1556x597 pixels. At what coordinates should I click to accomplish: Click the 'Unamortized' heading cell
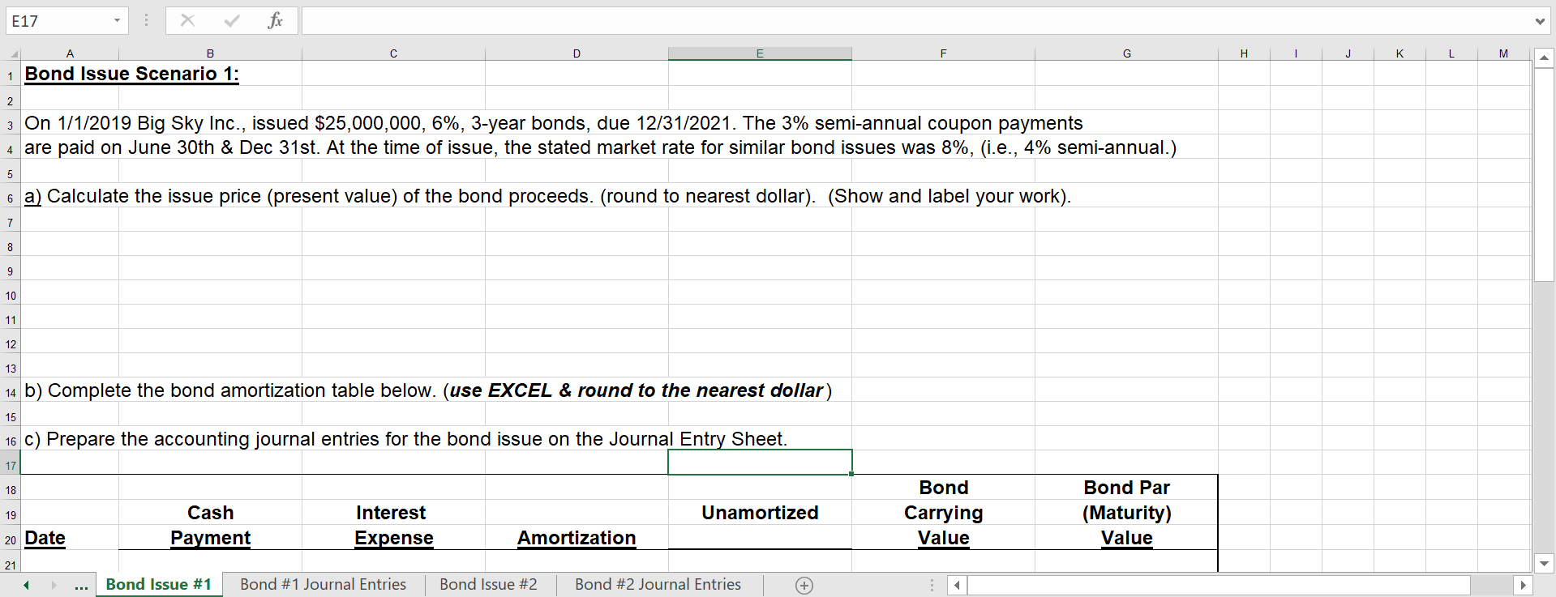760,513
